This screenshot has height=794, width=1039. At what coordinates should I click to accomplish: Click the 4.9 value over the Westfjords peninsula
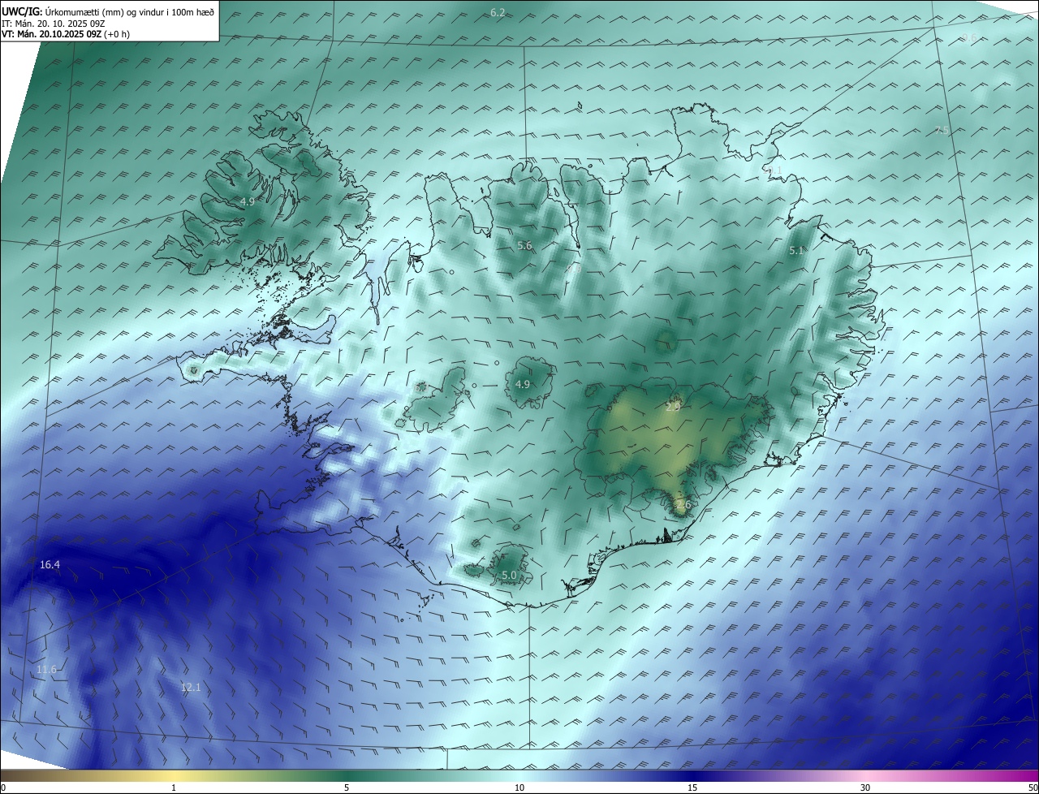[248, 201]
